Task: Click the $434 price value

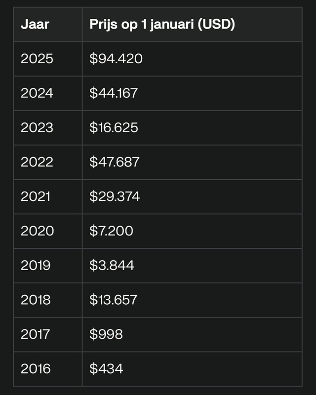Action: (106, 369)
